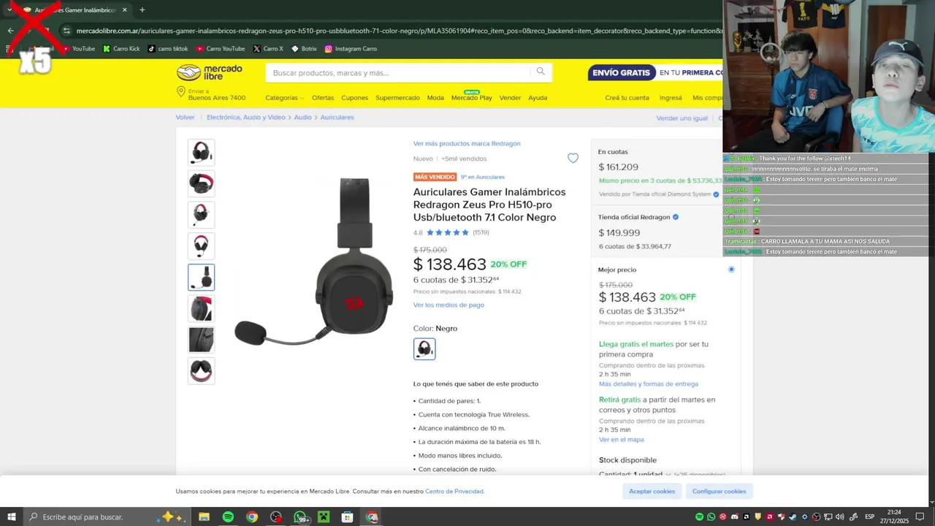This screenshot has height=526, width=935.
Task: Open the Botrix bookmark
Action: 304,49
